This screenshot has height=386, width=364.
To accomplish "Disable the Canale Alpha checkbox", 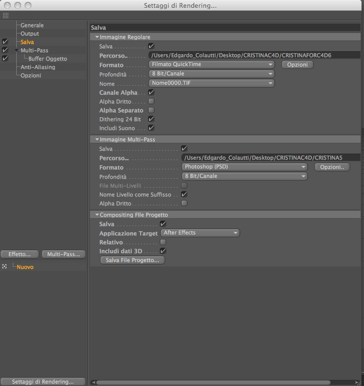I will click(152, 93).
